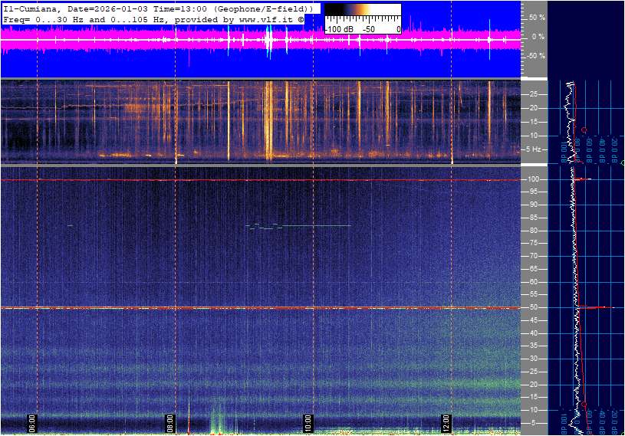Click the 5 Hz label on geophone axis
This screenshot has height=436, width=625.
point(534,149)
